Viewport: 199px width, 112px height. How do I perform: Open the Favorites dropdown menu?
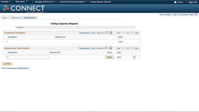[x=6, y=2]
